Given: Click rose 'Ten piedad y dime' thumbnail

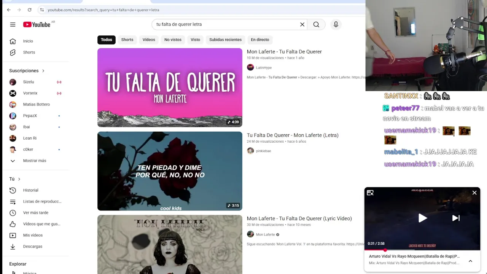Looking at the screenshot, I should pos(170,171).
